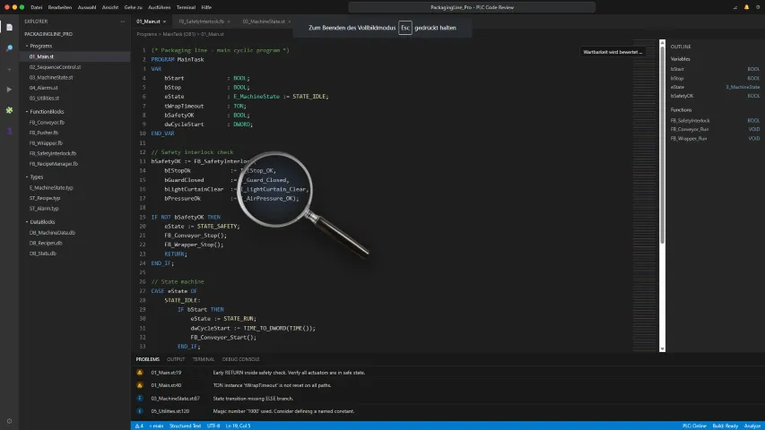The height and width of the screenshot is (430, 765).
Task: Switch to the 03_MachineState.st tab
Action: coord(264,21)
